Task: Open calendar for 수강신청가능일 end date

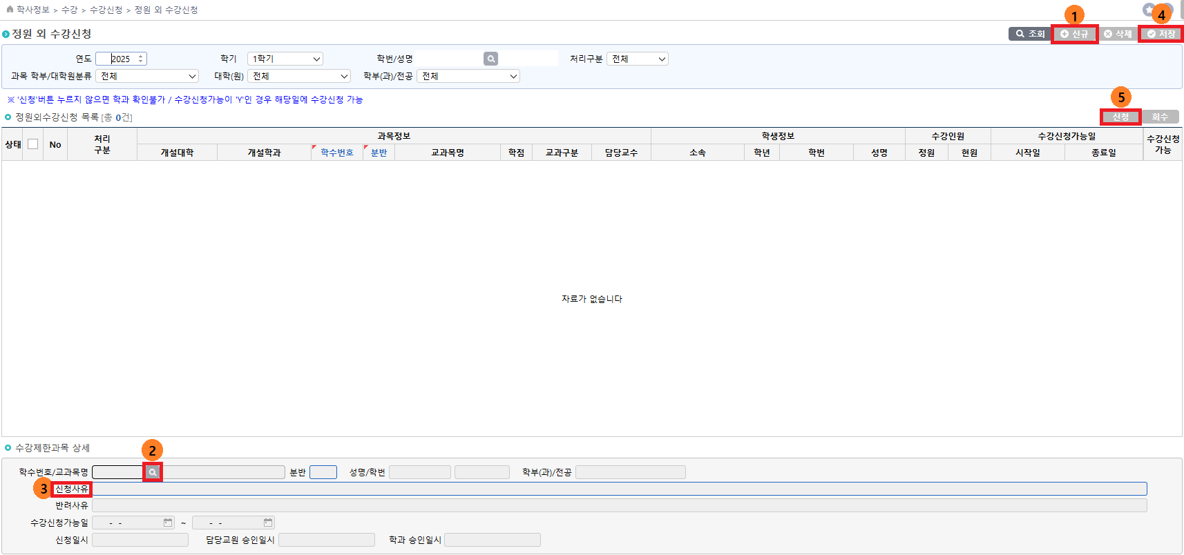Action: [x=268, y=523]
